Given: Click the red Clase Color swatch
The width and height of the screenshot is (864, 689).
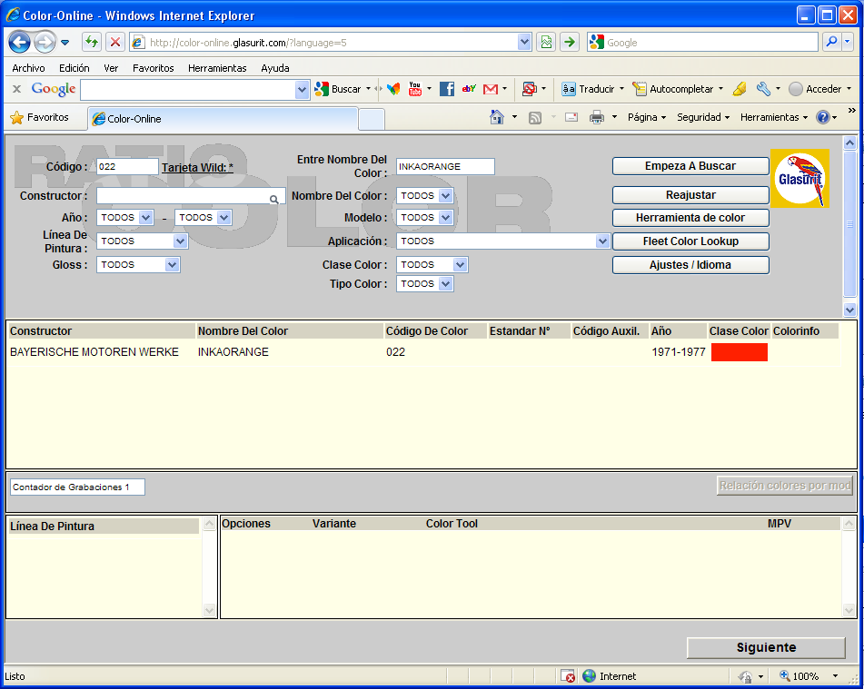Looking at the screenshot, I should [x=739, y=352].
